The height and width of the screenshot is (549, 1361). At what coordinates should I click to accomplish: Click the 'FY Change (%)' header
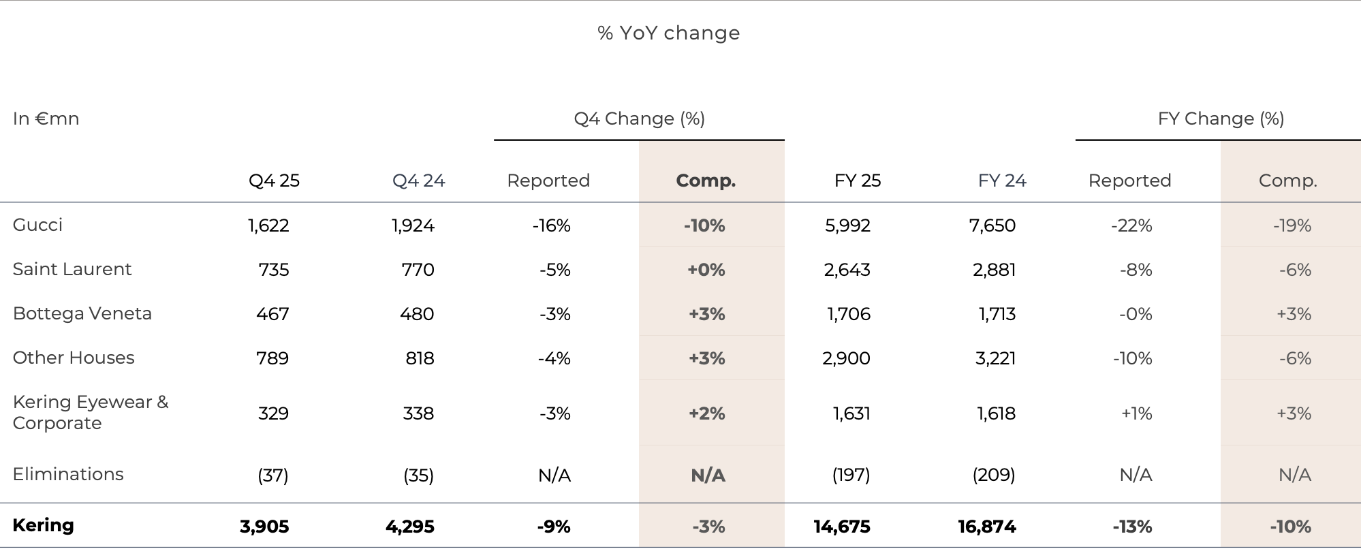[x=1221, y=119]
